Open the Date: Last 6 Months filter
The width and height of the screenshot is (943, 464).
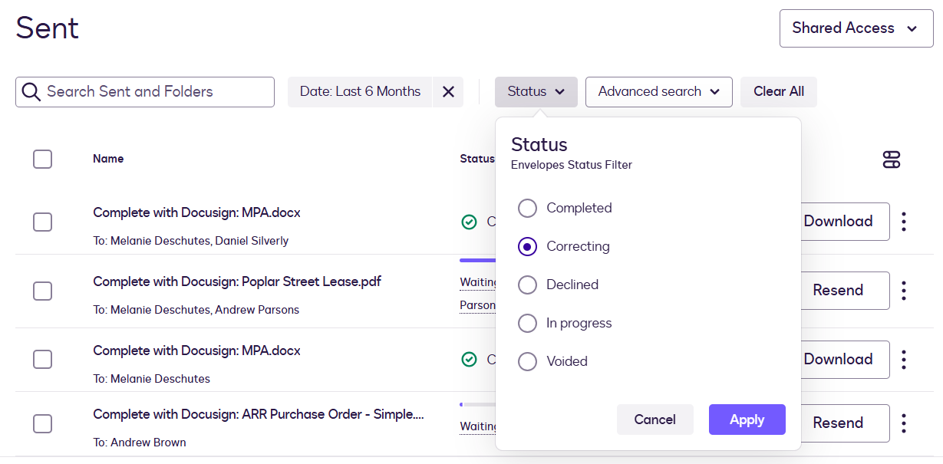360,92
